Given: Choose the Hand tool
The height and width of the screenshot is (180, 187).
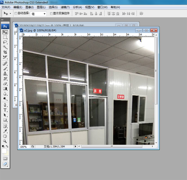Looking at the screenshot, I should [5, 136].
